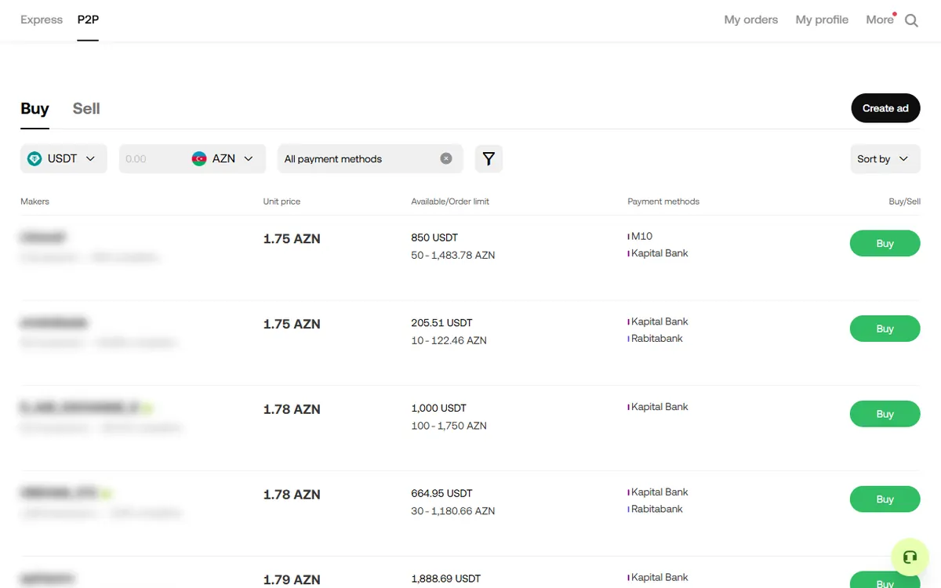Buy from the 1,000 USDT offer
This screenshot has height=588, width=941.
point(885,414)
